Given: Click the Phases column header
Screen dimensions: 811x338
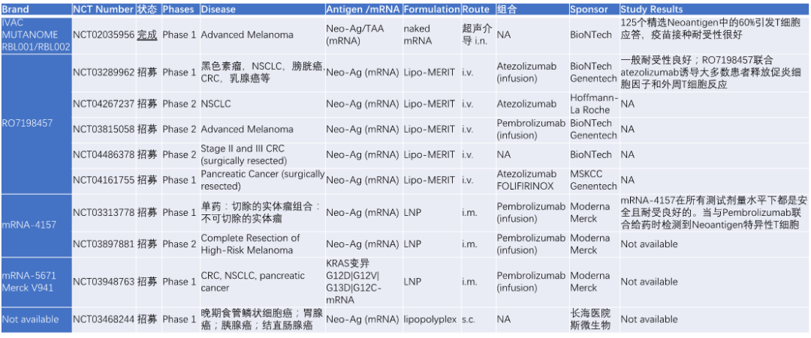Looking at the screenshot, I should point(178,10).
